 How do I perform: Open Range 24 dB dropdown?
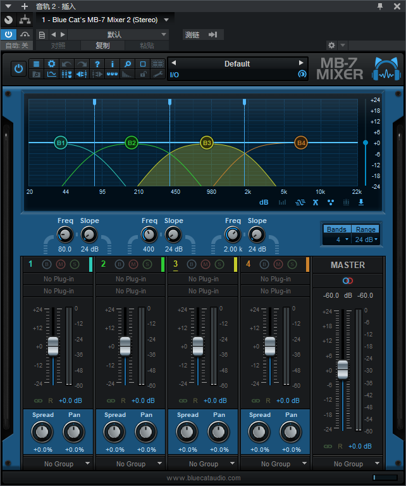[366, 240]
